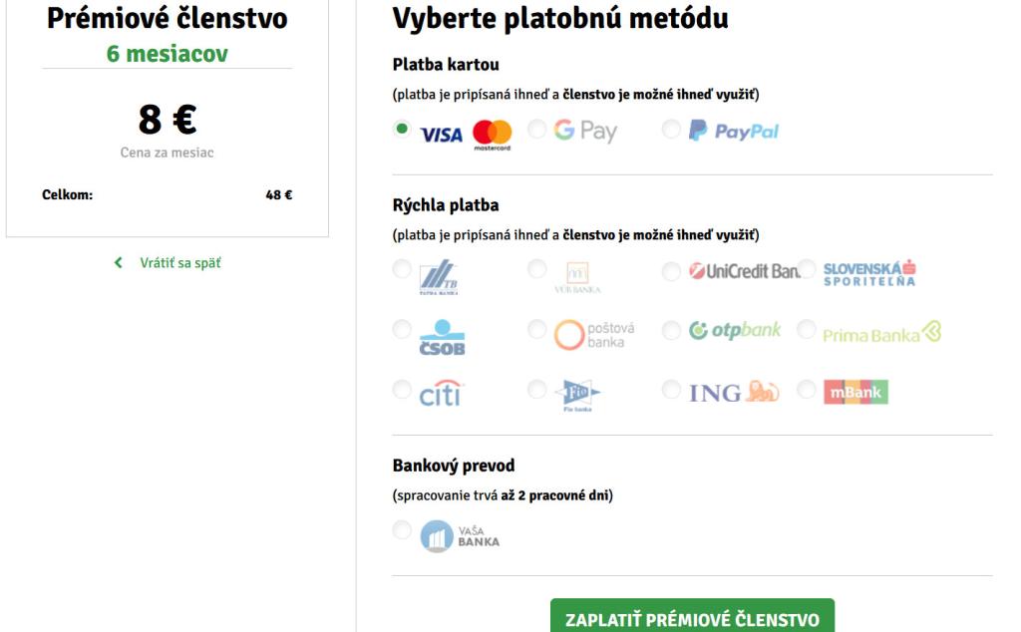Click the mBank logo

(855, 392)
